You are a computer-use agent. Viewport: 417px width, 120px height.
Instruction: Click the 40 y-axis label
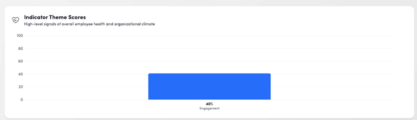point(21,74)
